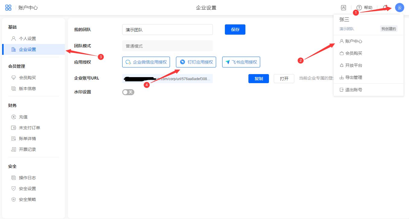Click 退出账号 to log out
The height and width of the screenshot is (219, 409).
click(x=353, y=90)
